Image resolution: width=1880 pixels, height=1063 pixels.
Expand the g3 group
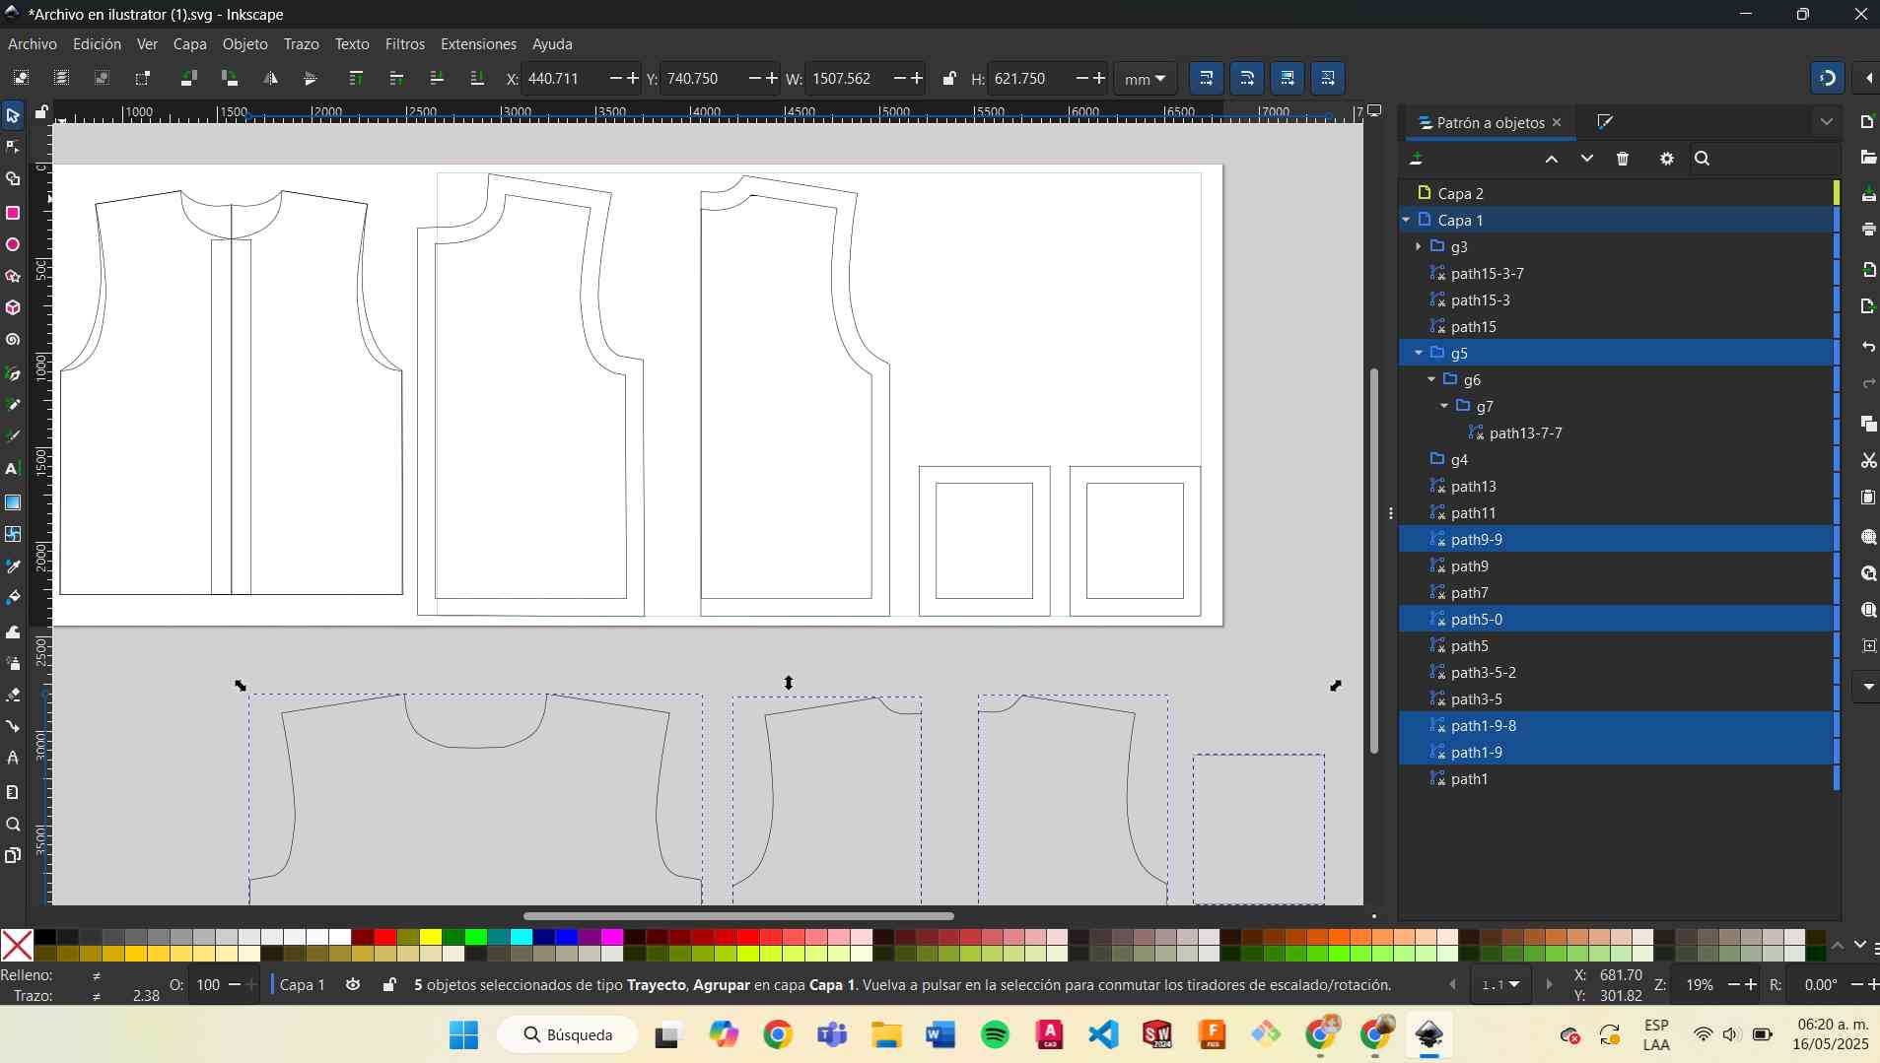(x=1419, y=246)
